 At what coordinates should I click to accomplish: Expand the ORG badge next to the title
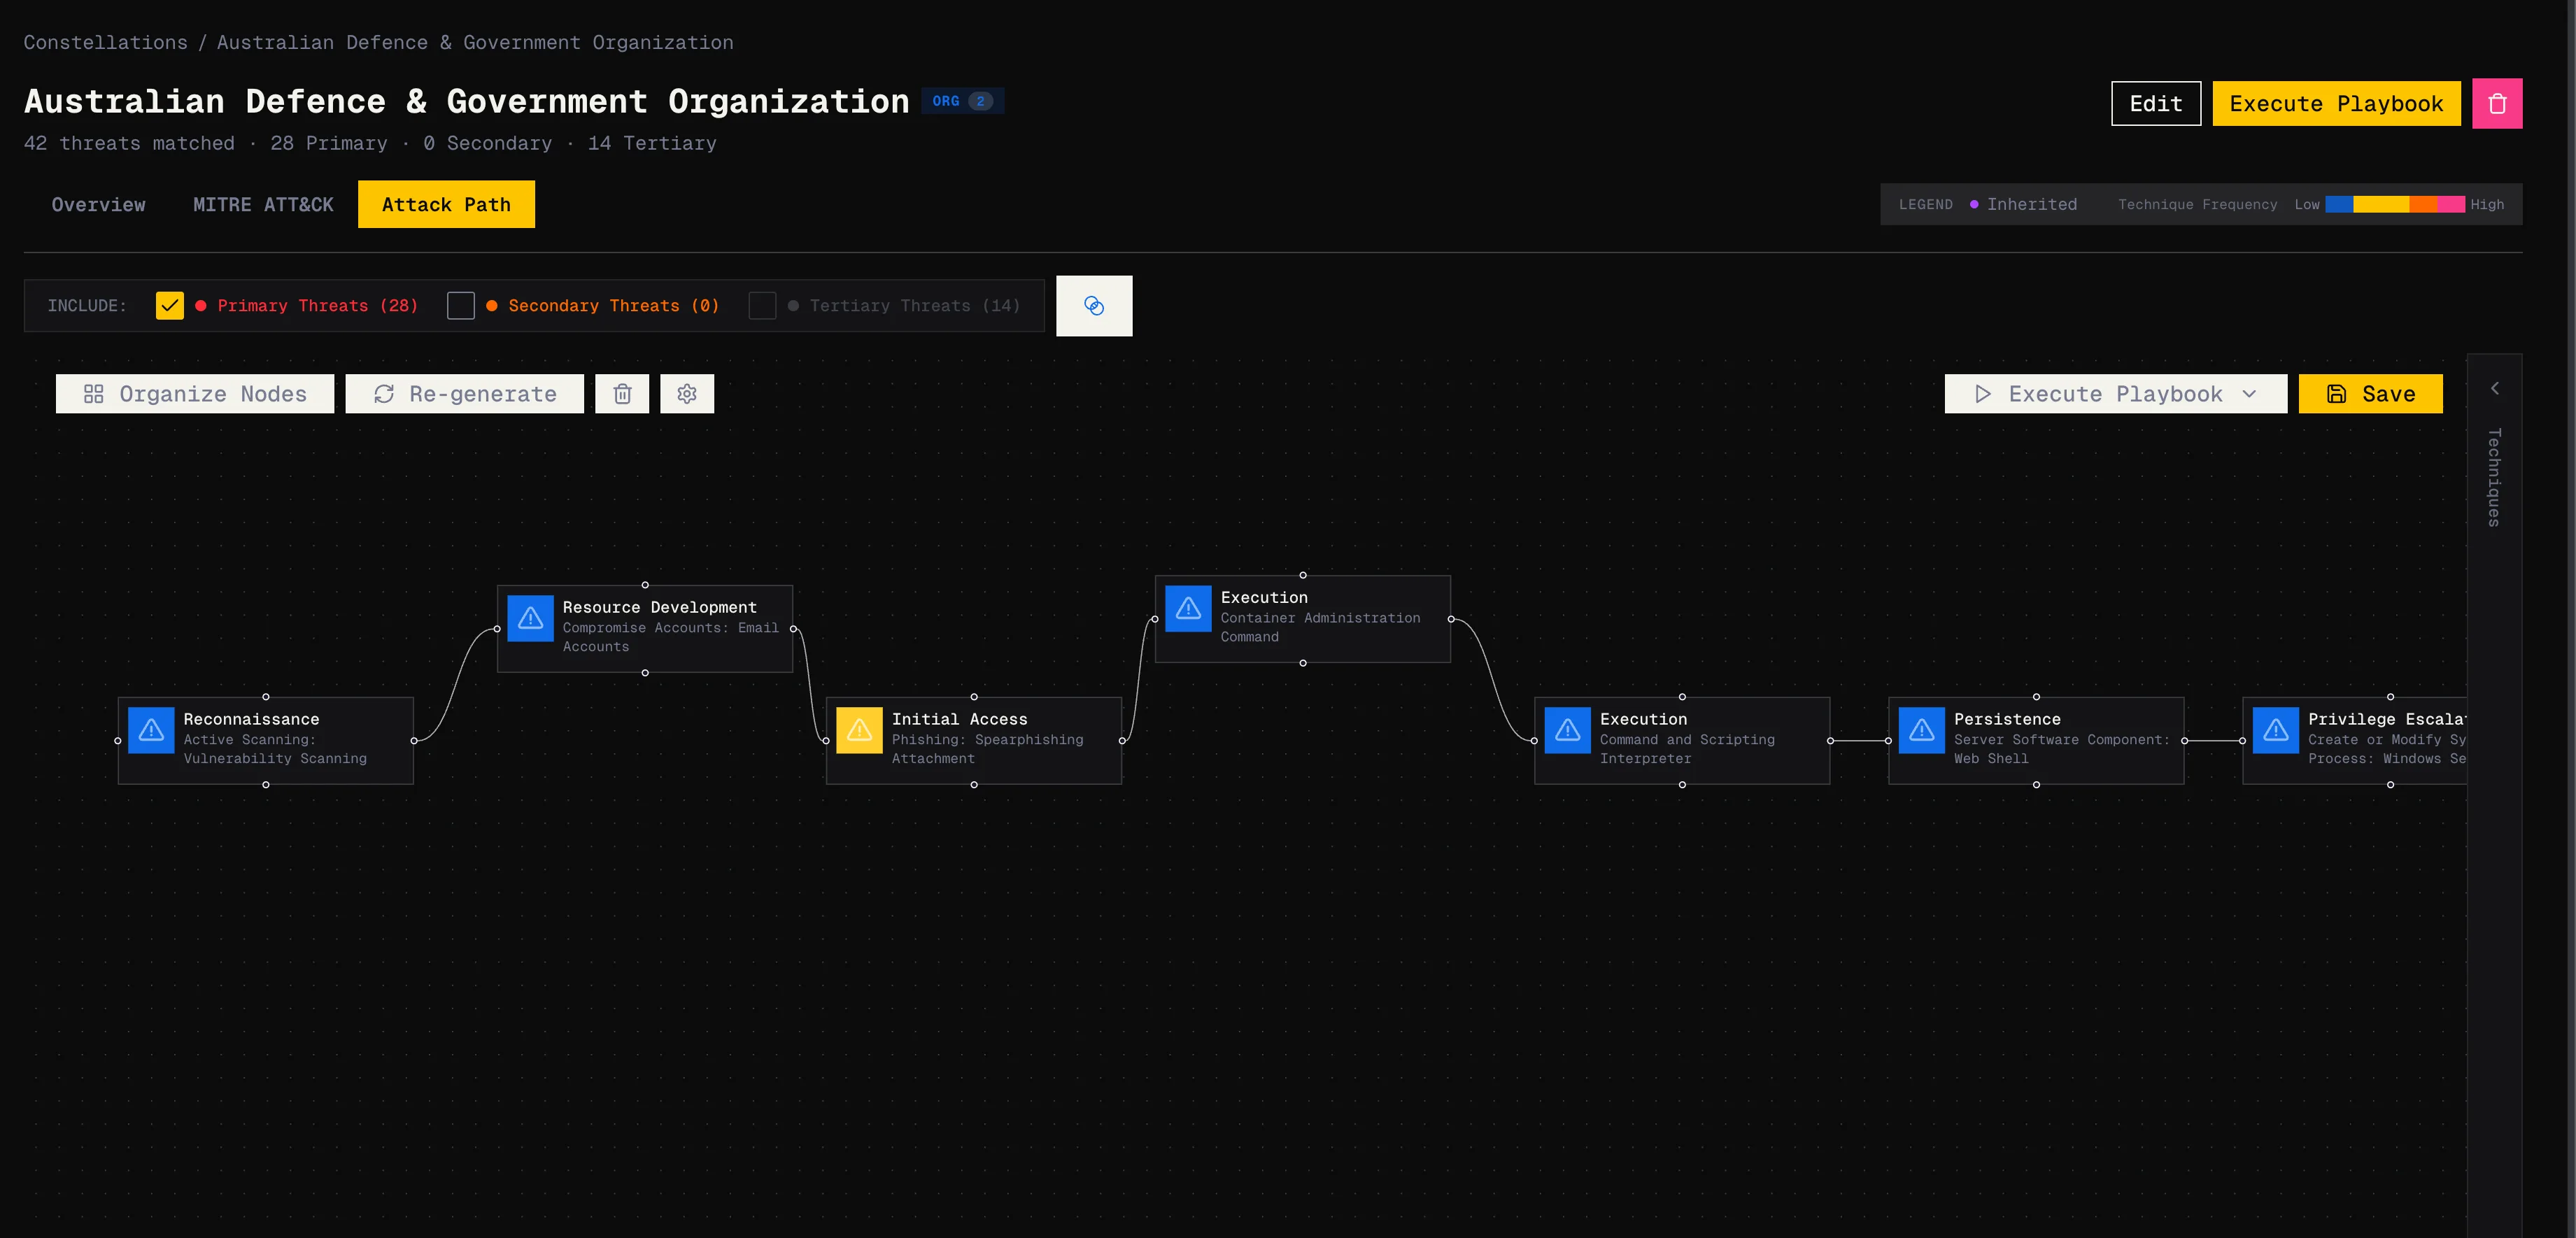(x=962, y=100)
